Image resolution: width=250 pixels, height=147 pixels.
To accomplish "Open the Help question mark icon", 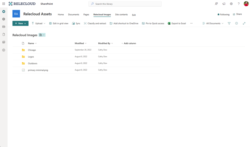I will (239, 4).
